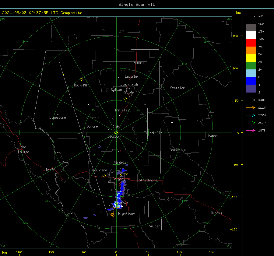
Task: Select the radar center diamond between Olds and Didsbury
Action: [x=116, y=132]
